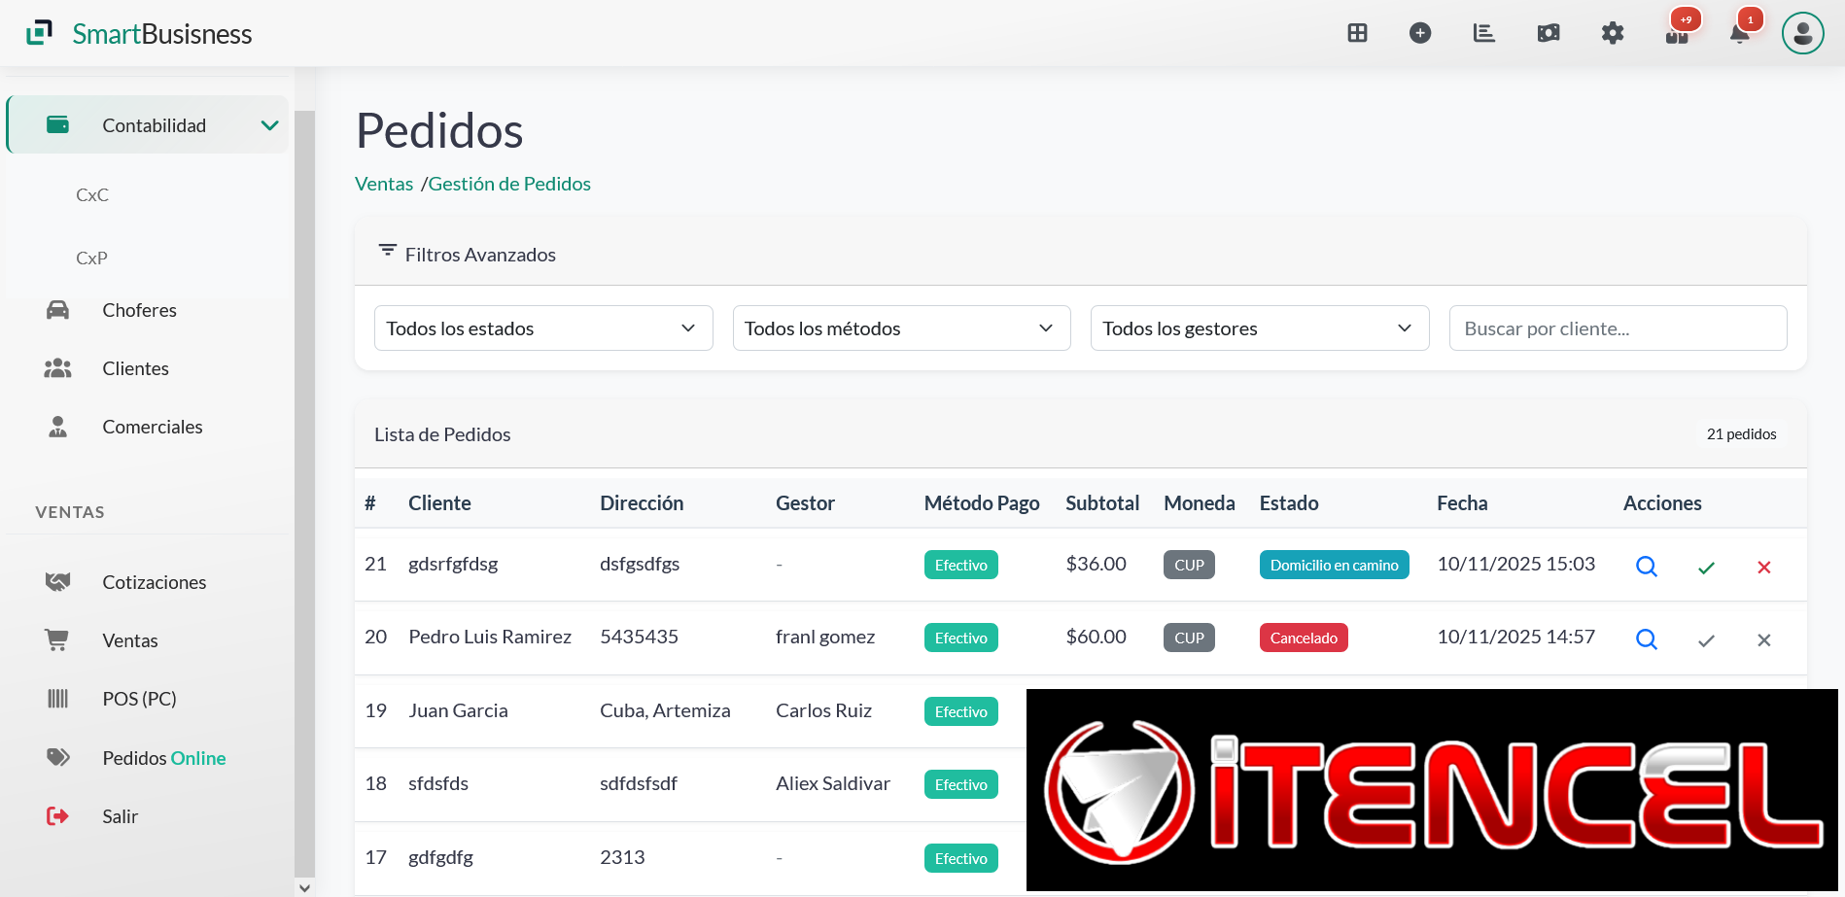Expand the Todos los gestores dropdown

coord(1259,328)
